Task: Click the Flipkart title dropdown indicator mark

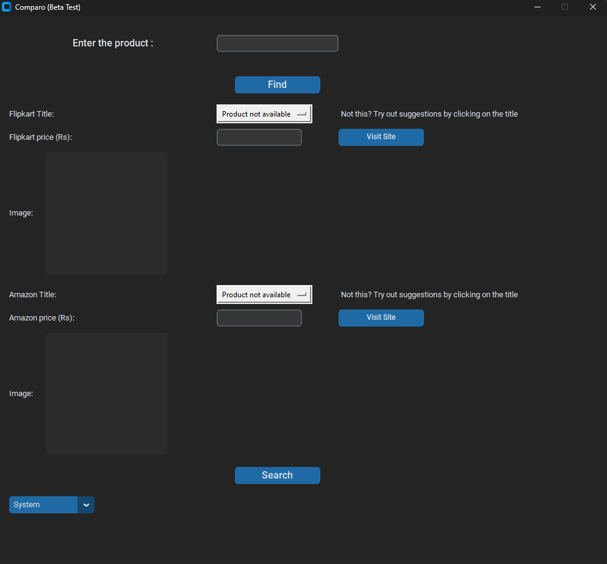Action: coord(301,114)
